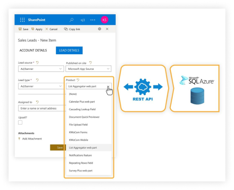234x190 pixels.
Task: Click the SQL Azure database cylinder icon
Action: 197,96
